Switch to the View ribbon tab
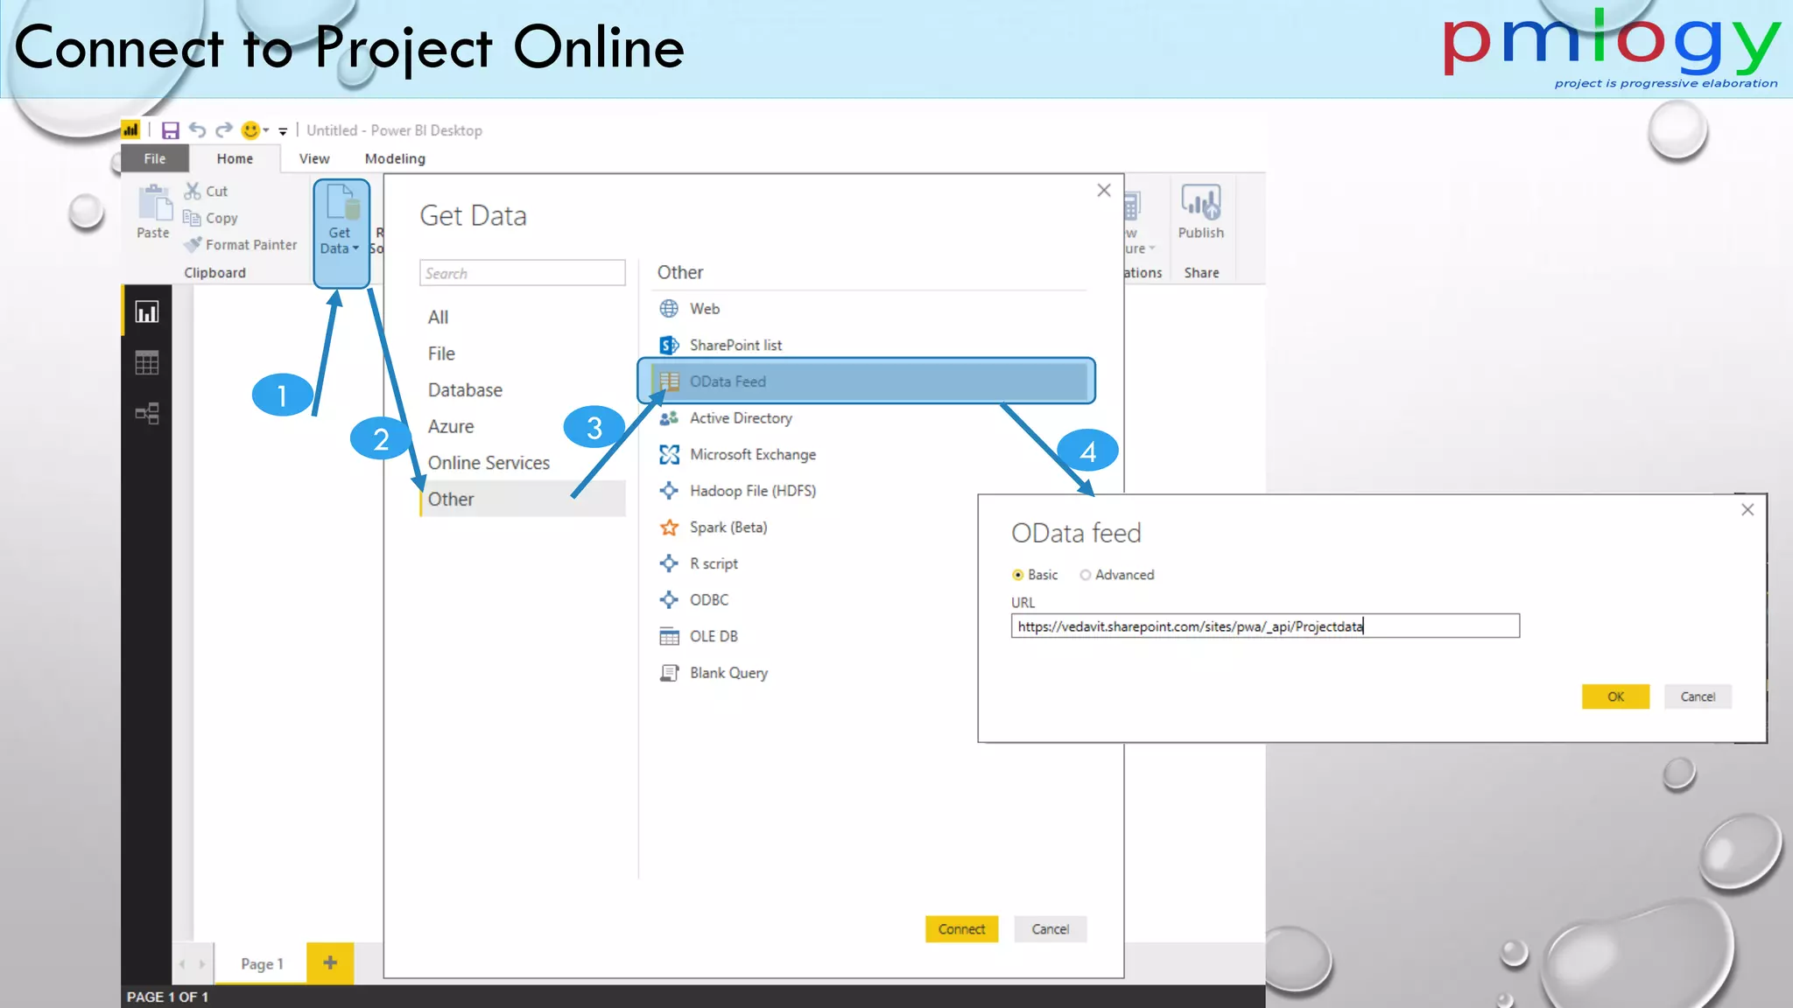The width and height of the screenshot is (1793, 1008). pyautogui.click(x=314, y=158)
